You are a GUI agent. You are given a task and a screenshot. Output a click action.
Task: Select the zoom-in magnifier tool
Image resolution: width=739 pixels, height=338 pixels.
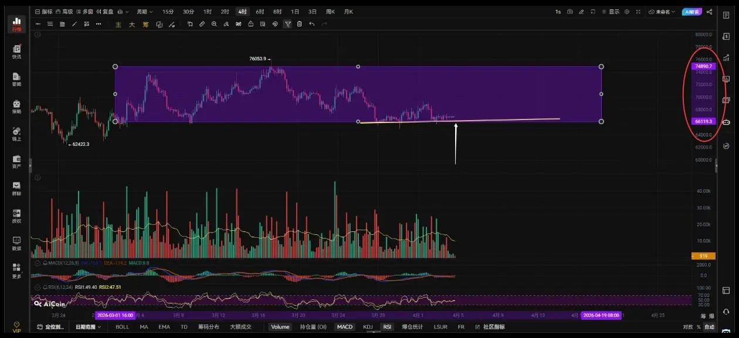pyautogui.click(x=214, y=24)
